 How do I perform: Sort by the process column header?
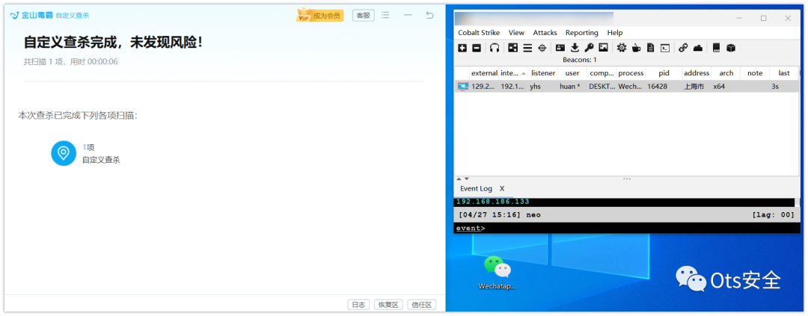pyautogui.click(x=631, y=73)
